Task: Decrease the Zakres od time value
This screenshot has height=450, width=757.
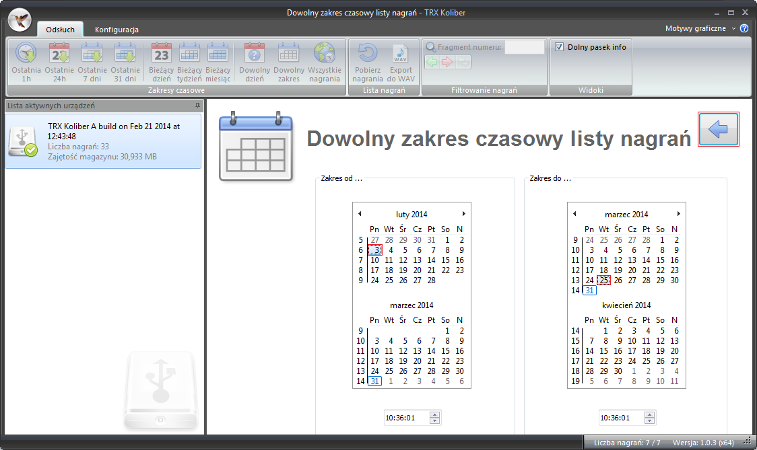Action: pyautogui.click(x=434, y=420)
